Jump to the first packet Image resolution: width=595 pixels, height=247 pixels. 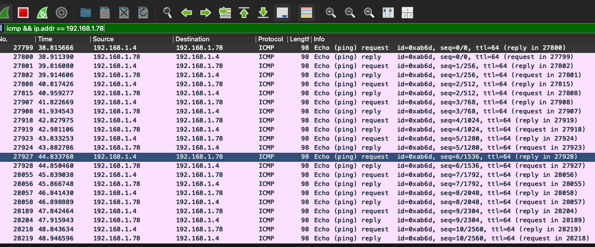click(x=244, y=13)
